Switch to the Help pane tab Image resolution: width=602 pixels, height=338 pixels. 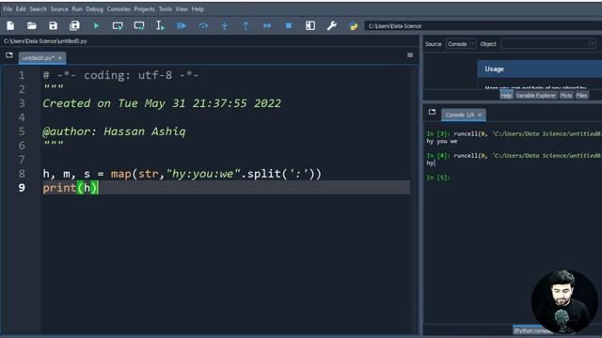pyautogui.click(x=506, y=96)
